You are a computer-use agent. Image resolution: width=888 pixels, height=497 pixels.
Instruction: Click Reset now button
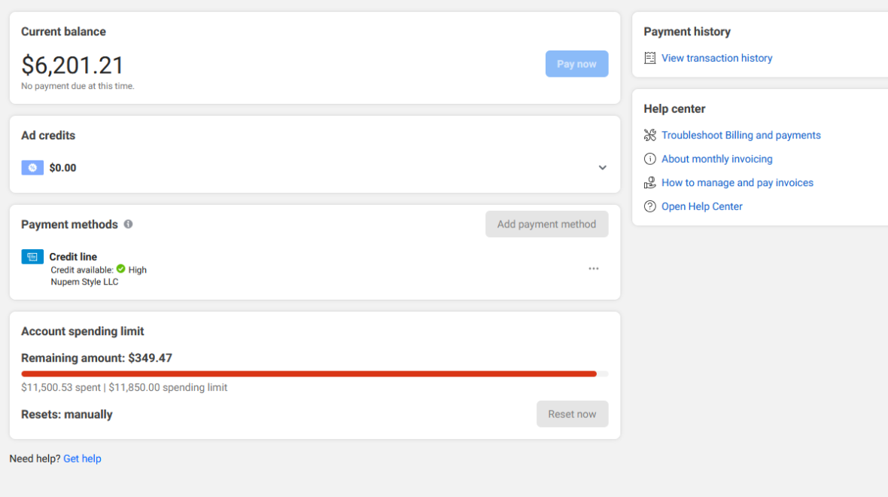(572, 414)
